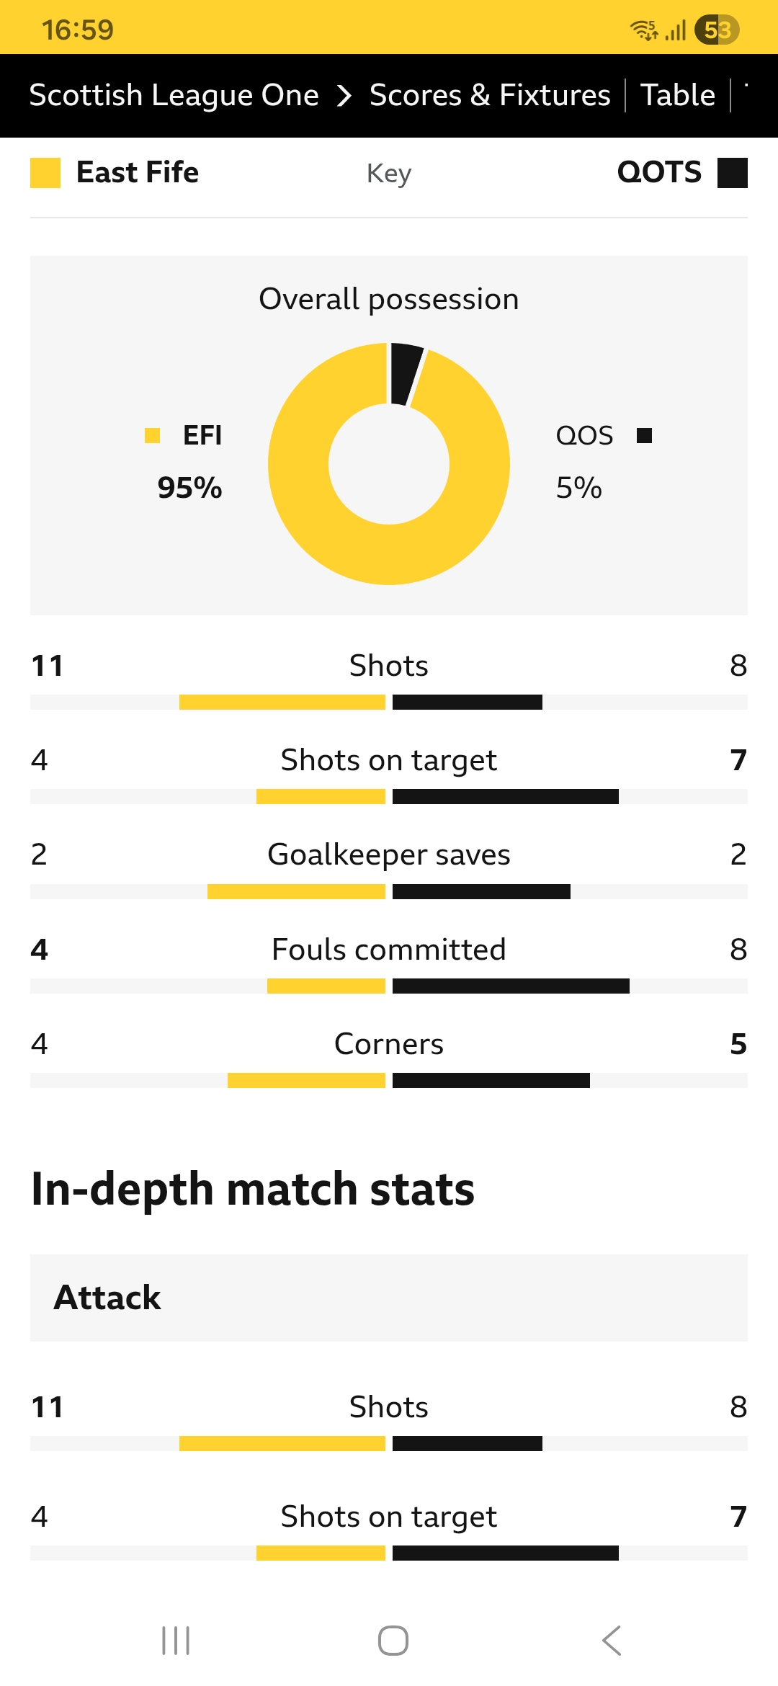Tap the EFI legend marker beside possession chart
The image size is (778, 1686).
[x=152, y=435]
